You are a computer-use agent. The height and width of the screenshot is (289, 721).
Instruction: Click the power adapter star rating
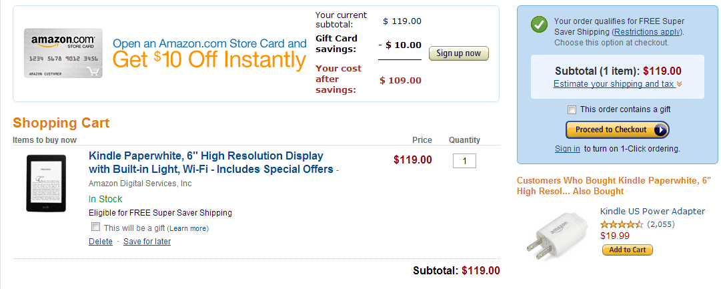[x=621, y=224]
